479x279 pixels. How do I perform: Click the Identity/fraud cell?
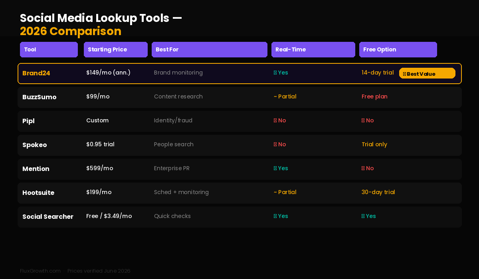[x=173, y=120]
